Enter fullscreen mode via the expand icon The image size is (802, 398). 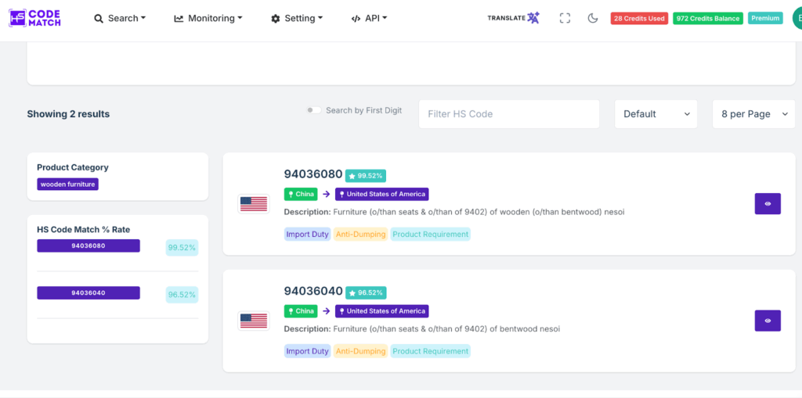(x=565, y=18)
